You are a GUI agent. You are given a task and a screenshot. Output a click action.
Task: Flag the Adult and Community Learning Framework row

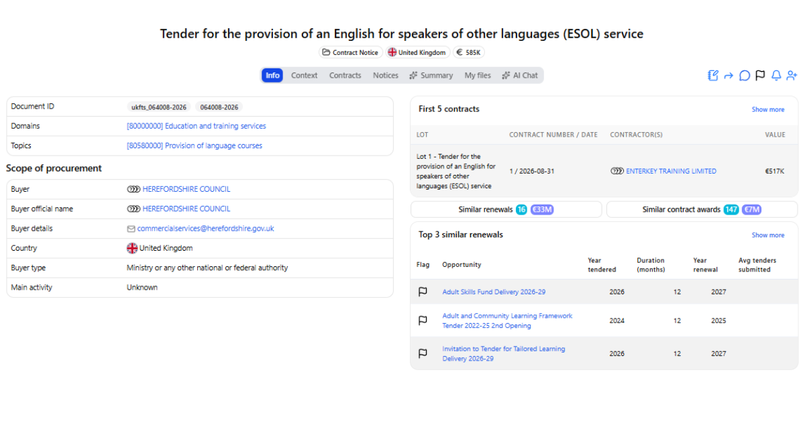tap(423, 320)
